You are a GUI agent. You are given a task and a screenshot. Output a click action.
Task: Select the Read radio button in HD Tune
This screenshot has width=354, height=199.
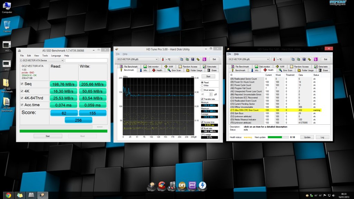tap(202, 83)
